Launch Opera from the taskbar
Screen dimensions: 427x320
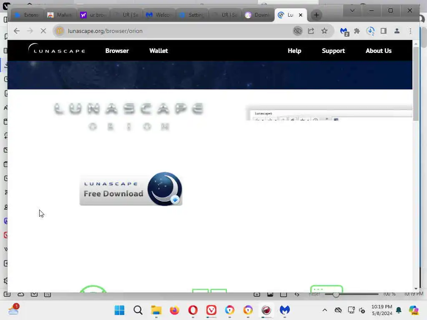click(x=193, y=310)
